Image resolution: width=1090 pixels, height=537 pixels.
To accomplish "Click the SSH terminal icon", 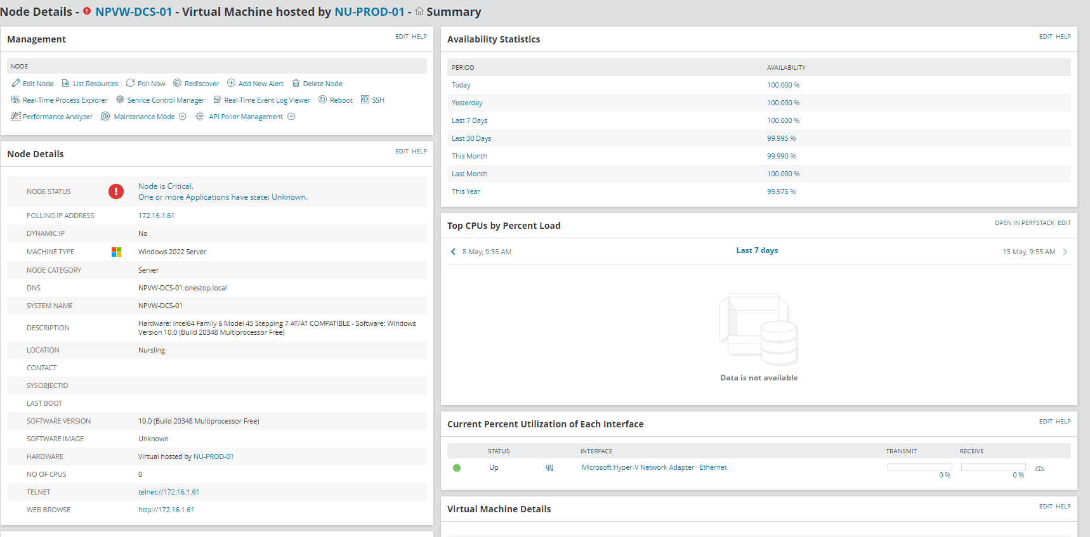I will 365,100.
